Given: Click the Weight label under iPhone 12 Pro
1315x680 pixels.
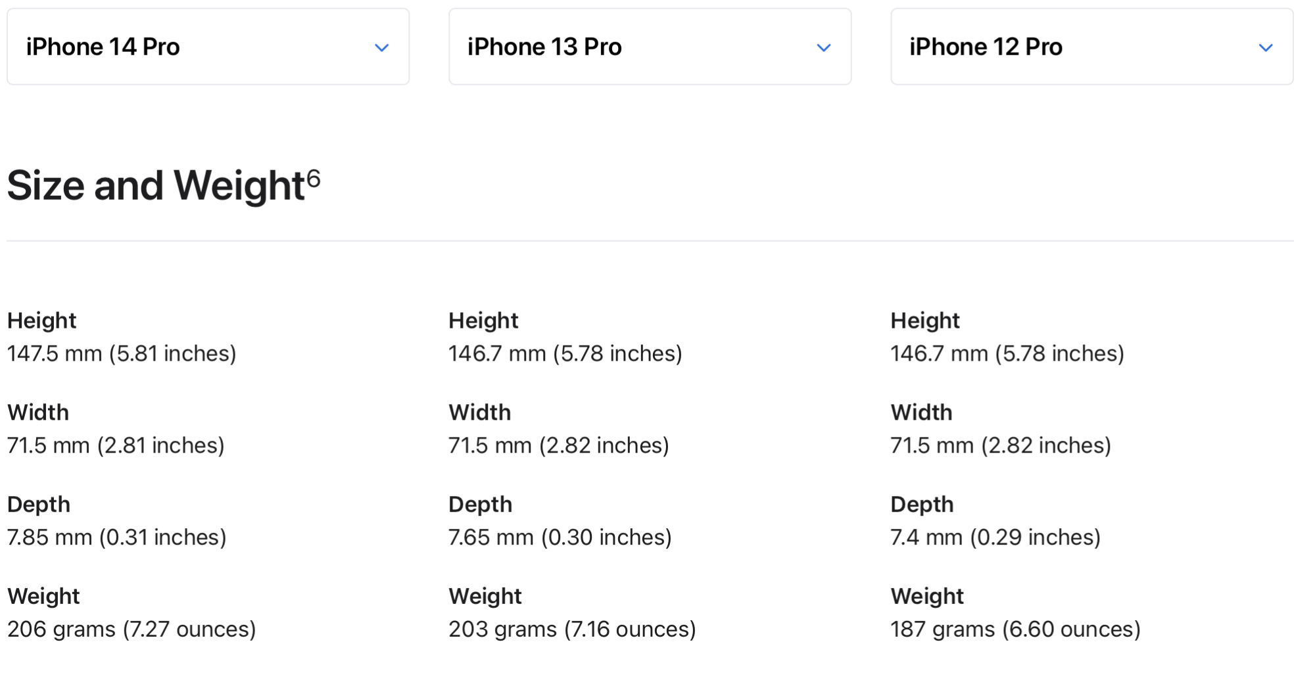Looking at the screenshot, I should [927, 597].
